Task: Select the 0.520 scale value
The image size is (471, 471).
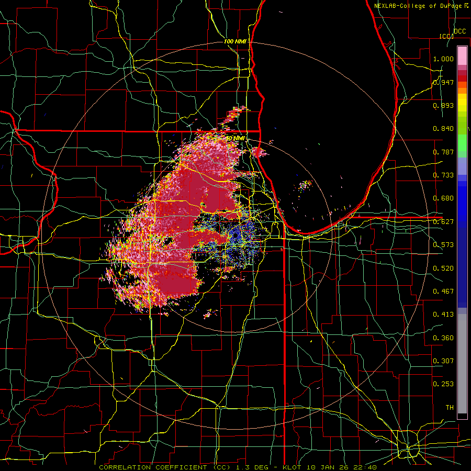Action: (x=443, y=268)
